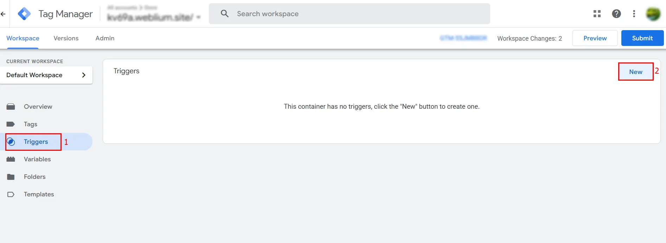The image size is (666, 243).
Task: Open the help question mark icon
Action: 616,14
